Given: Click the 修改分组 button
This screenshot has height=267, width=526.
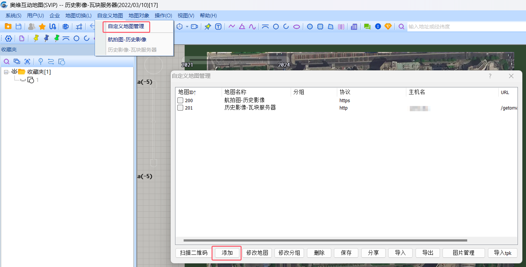Looking at the screenshot, I should point(289,253).
